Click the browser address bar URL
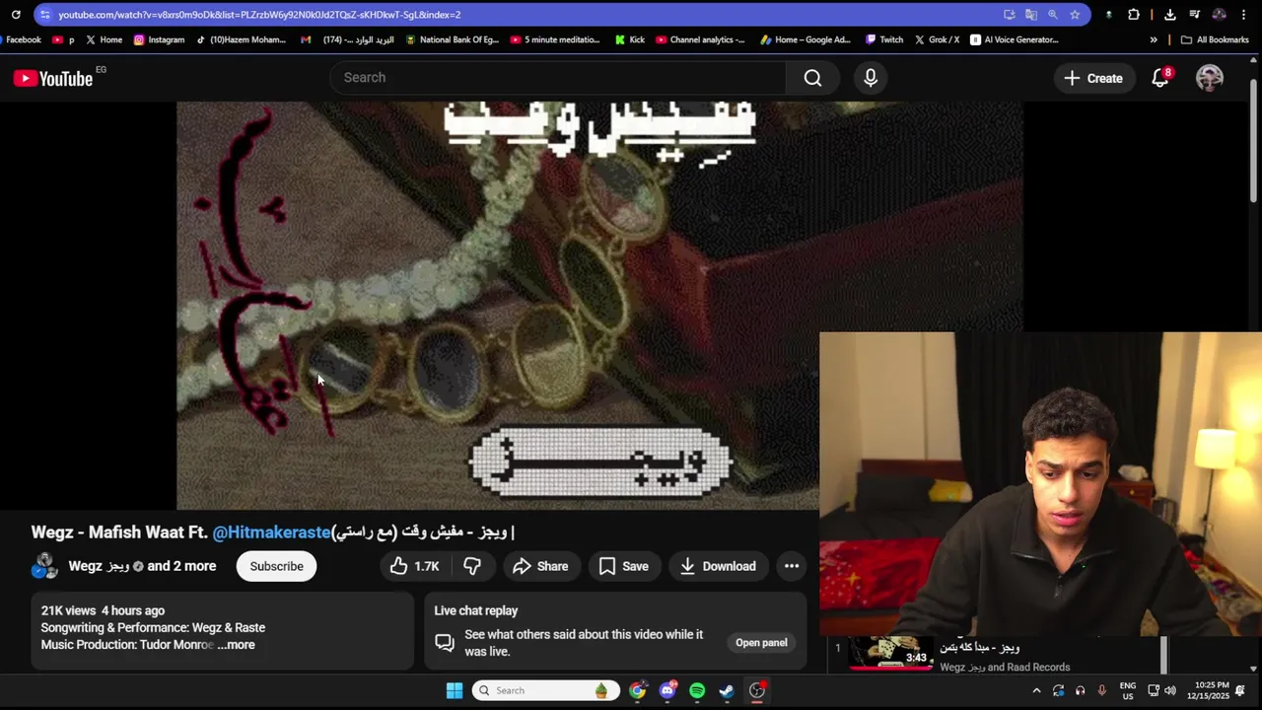 pos(259,15)
